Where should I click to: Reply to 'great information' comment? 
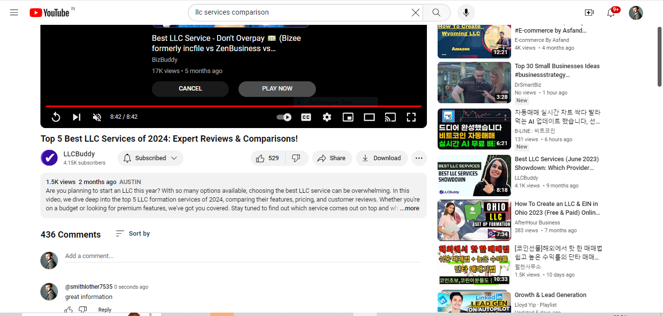[105, 310]
